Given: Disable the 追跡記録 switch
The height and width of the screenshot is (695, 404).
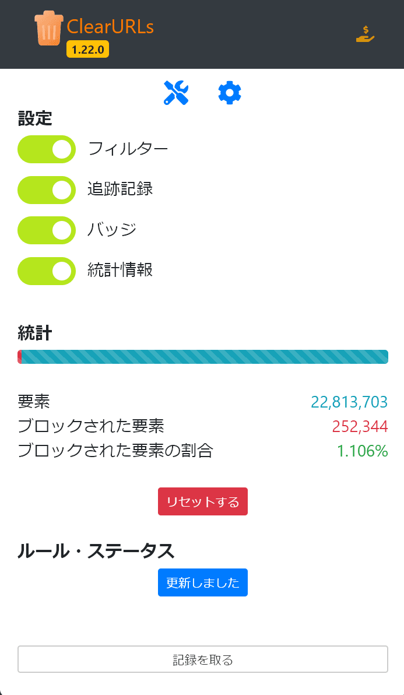Looking at the screenshot, I should click(47, 189).
